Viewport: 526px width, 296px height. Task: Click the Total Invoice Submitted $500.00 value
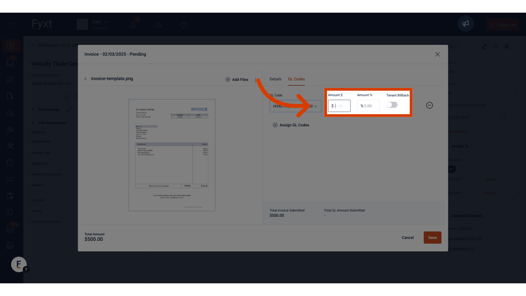point(277,216)
